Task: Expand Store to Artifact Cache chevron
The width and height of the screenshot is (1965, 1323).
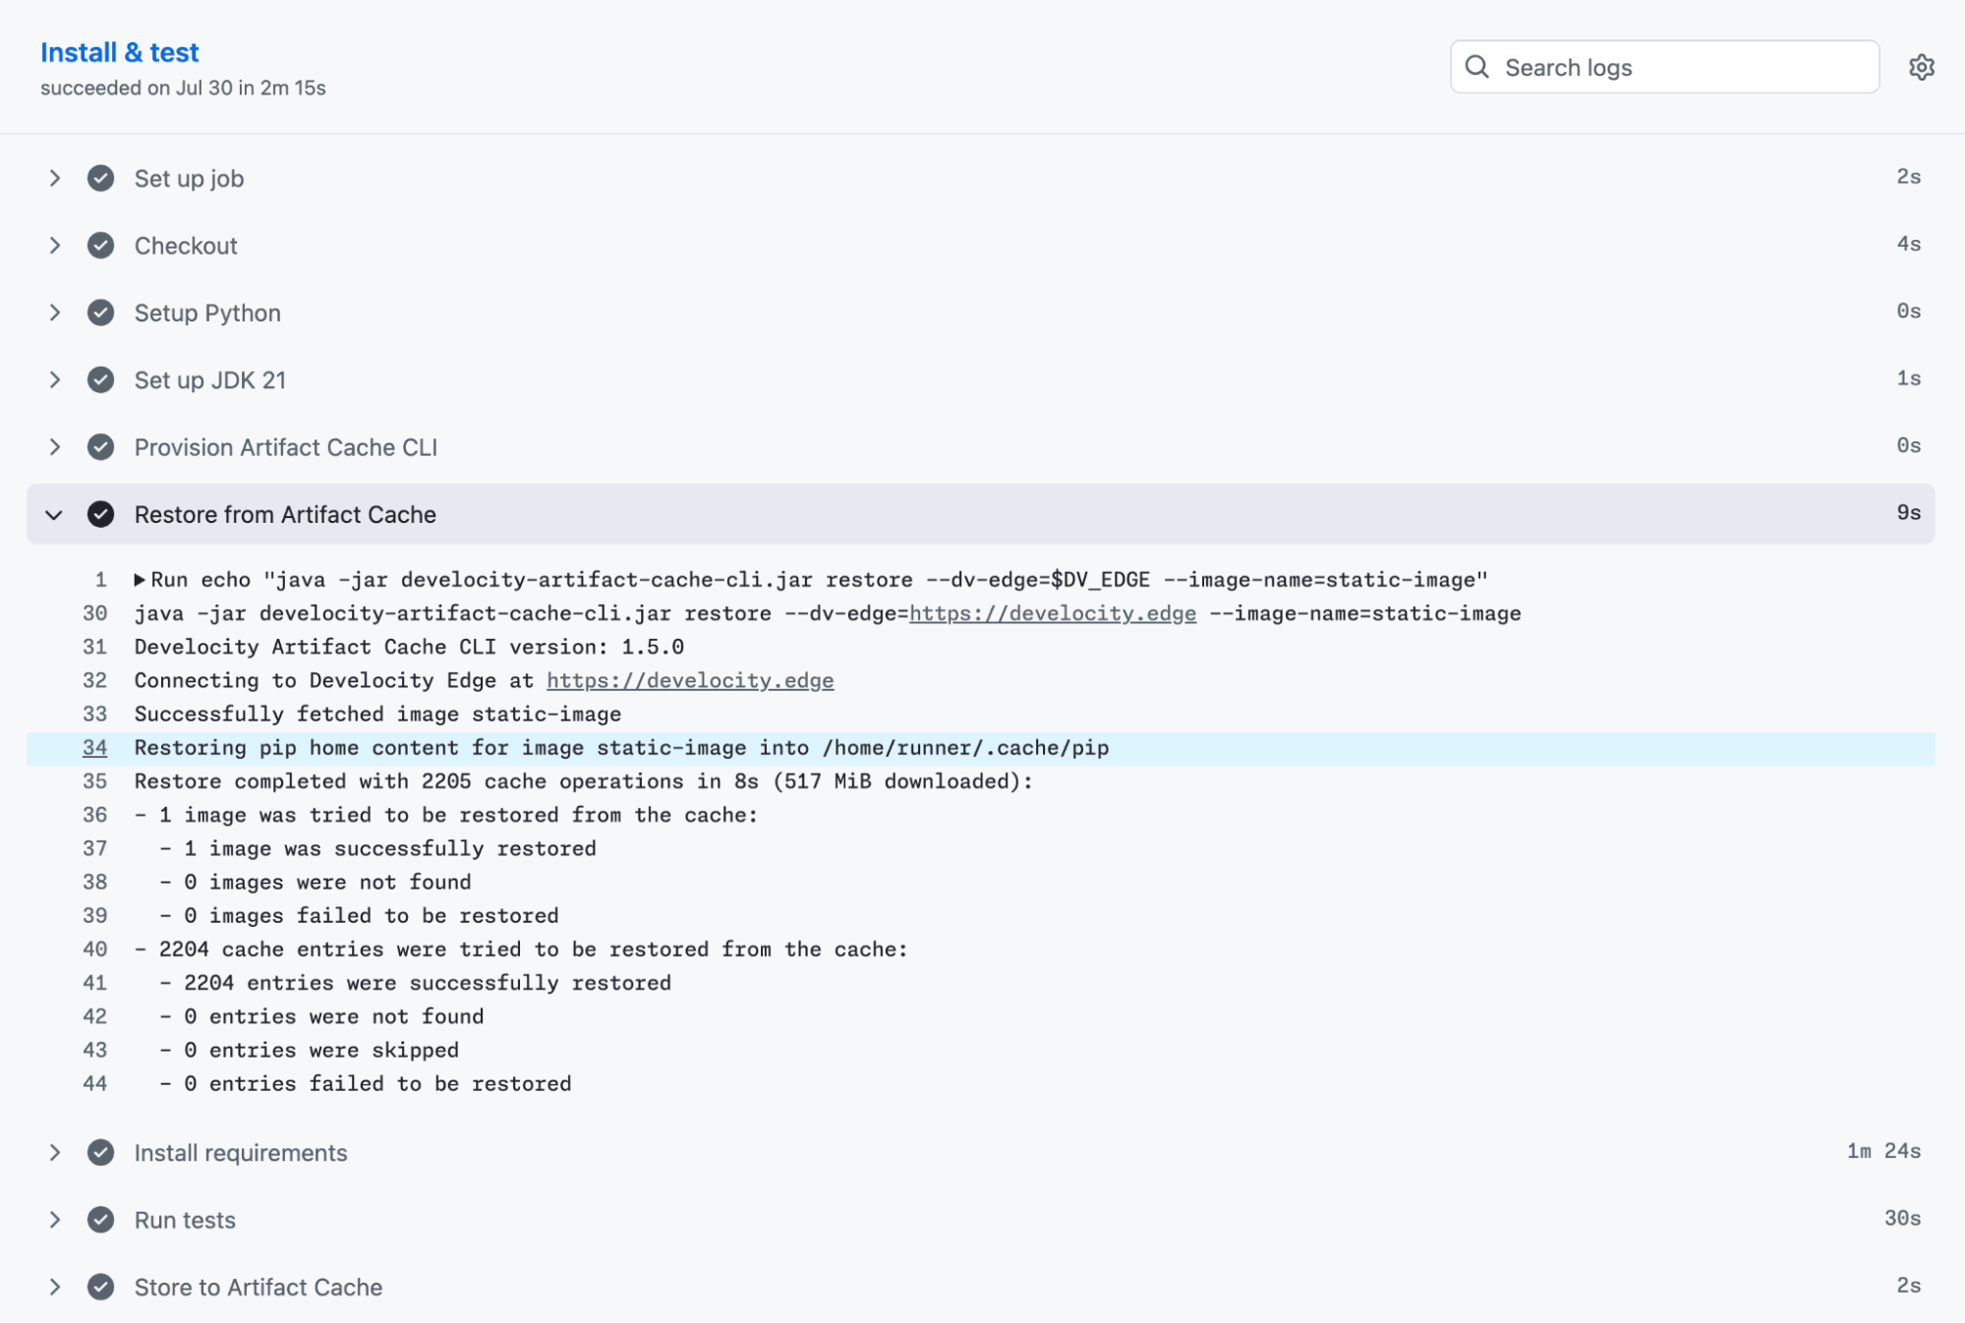Action: pos(55,1287)
